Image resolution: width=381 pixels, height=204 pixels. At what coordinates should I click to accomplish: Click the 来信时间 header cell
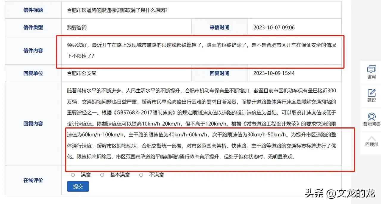219,27
